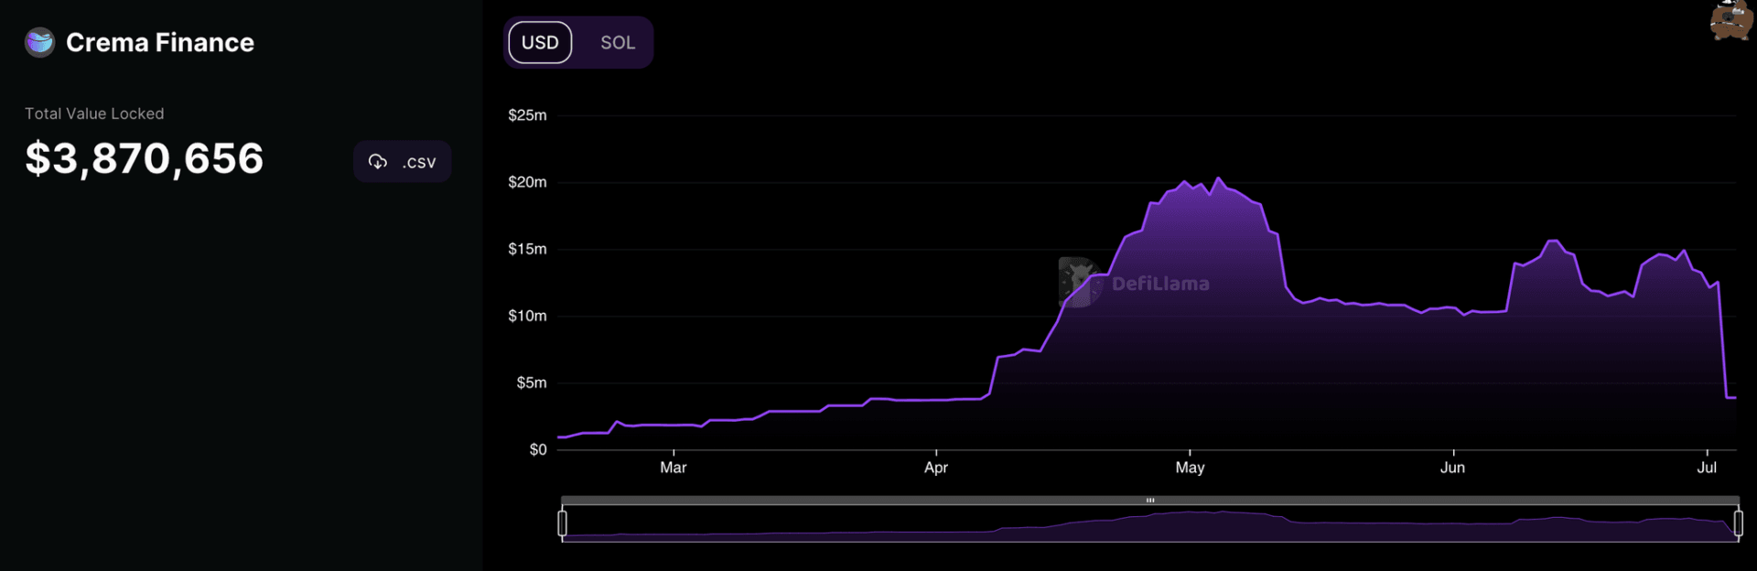
Task: Click the Crema Finance title text
Action: [x=160, y=43]
